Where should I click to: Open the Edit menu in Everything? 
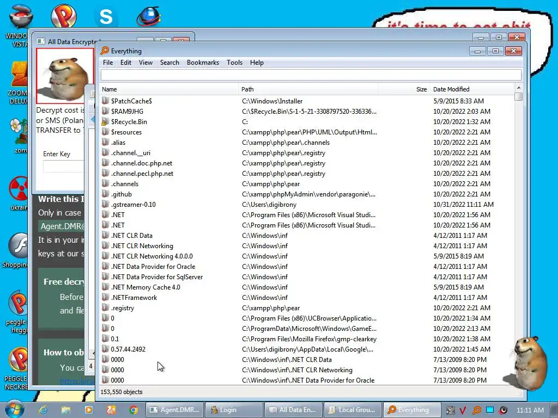[126, 63]
